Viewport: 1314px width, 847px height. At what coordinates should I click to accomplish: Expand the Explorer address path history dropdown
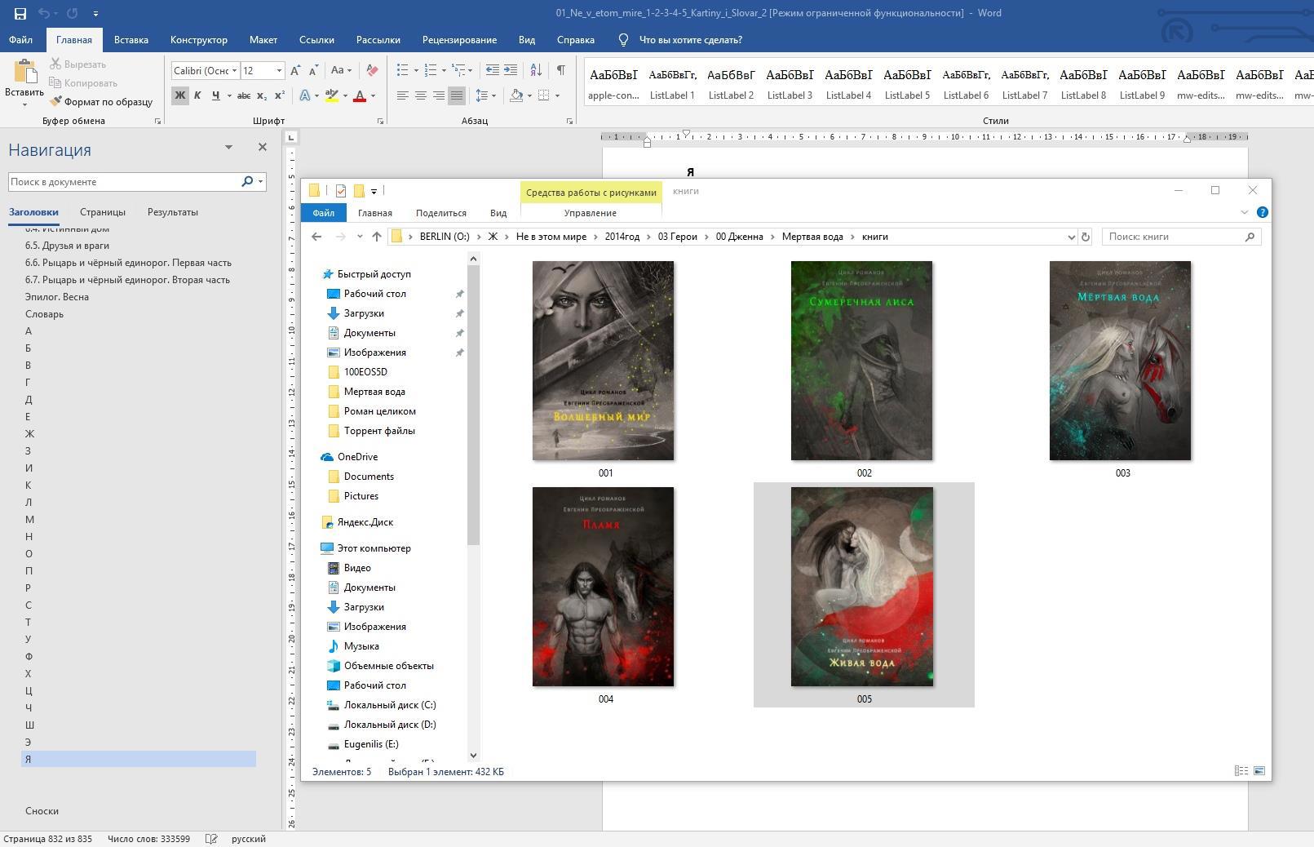click(x=1071, y=237)
